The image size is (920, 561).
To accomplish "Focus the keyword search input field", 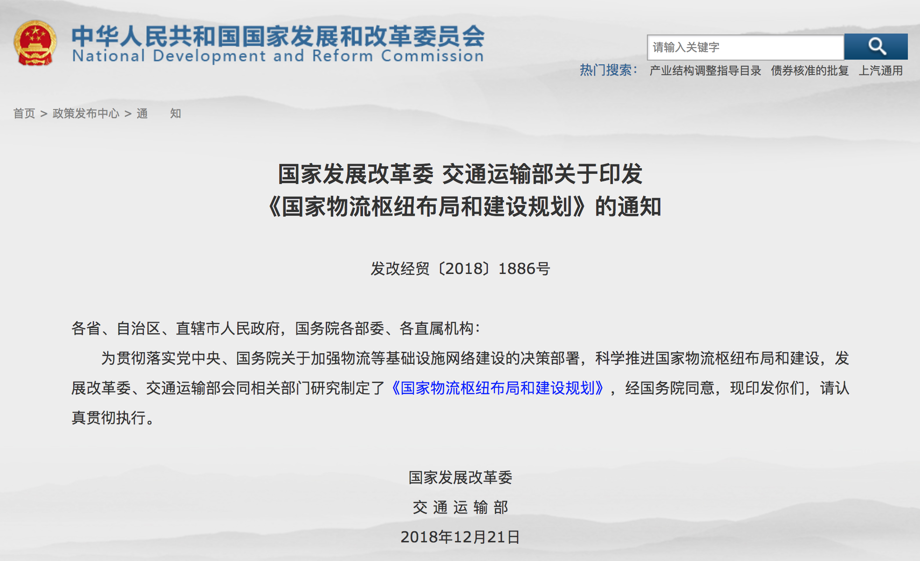I will [745, 47].
